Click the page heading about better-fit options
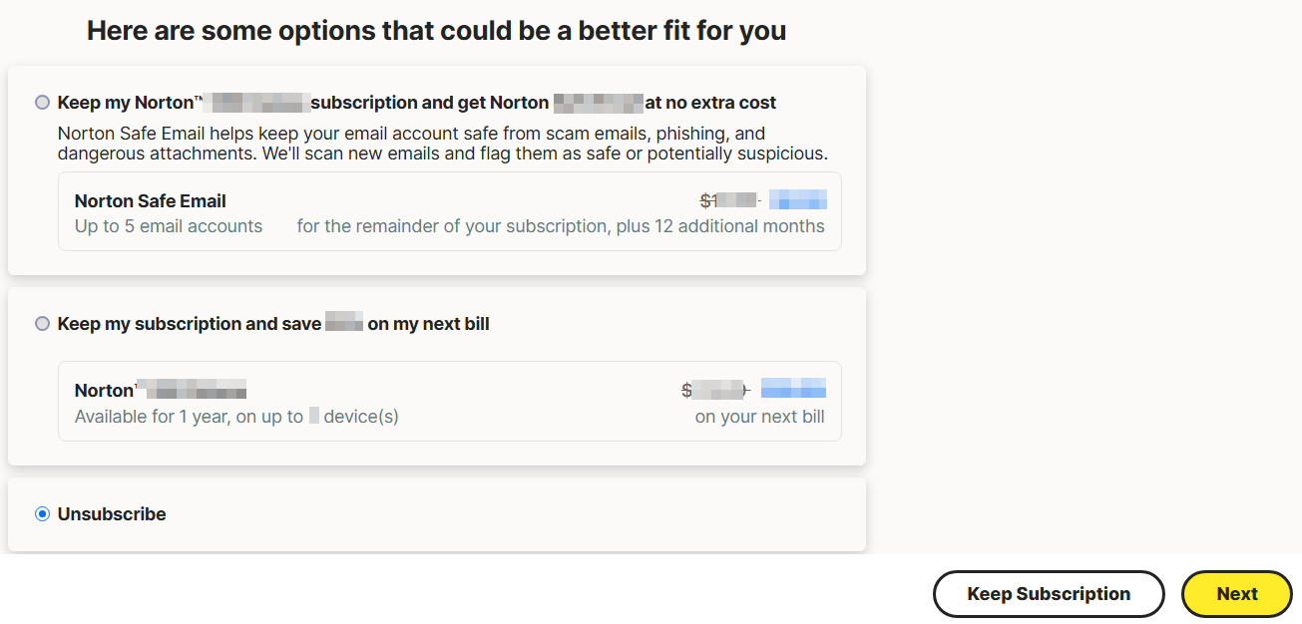The image size is (1302, 624). tap(436, 31)
